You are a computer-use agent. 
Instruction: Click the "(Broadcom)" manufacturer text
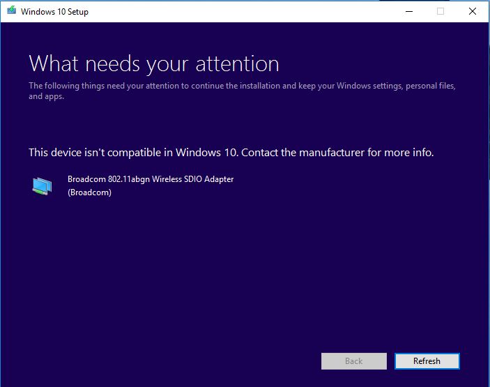pos(89,192)
